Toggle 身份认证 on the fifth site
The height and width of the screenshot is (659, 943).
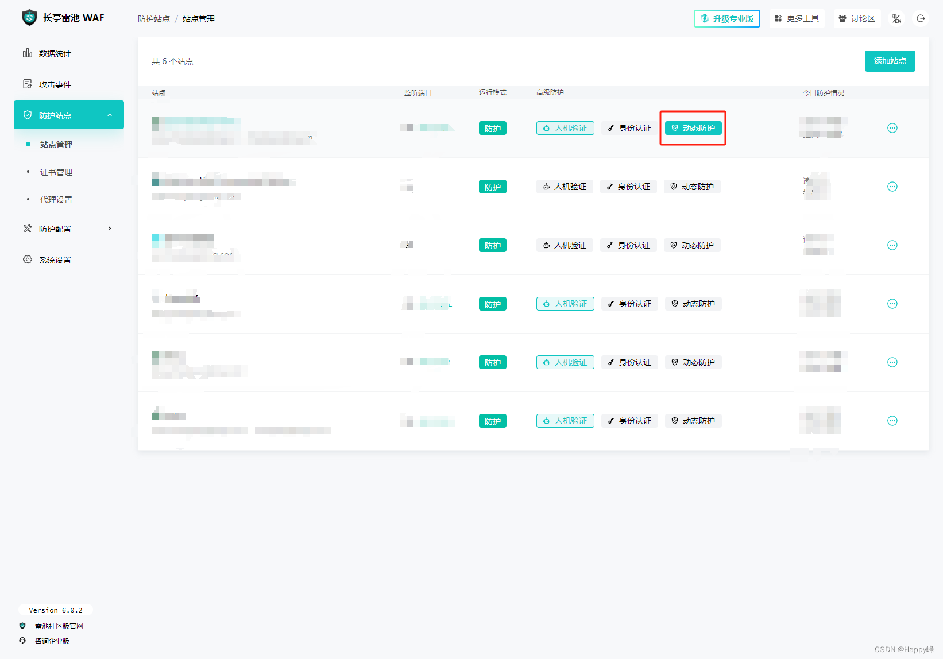pyautogui.click(x=629, y=362)
